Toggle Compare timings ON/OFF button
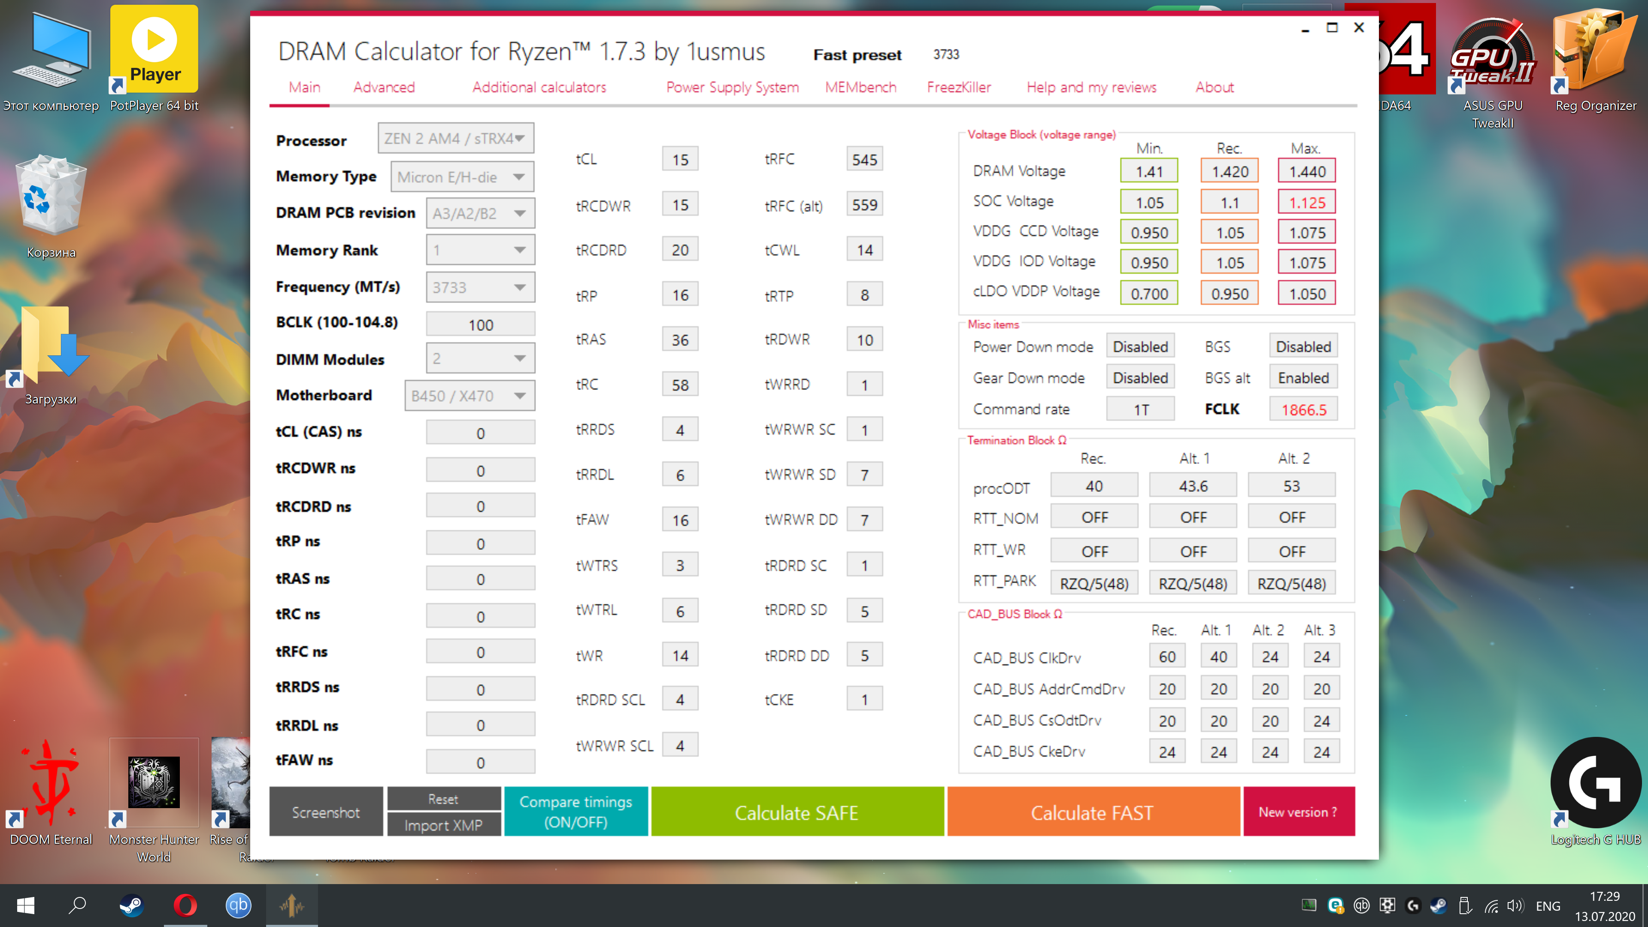The image size is (1648, 927). [576, 811]
